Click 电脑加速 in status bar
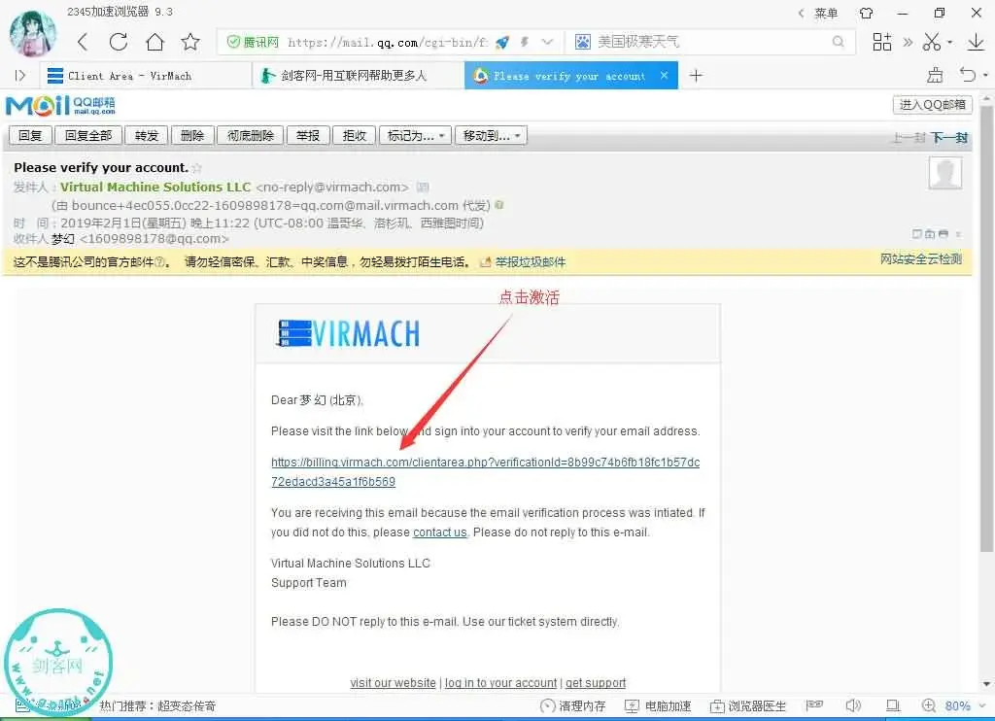The height and width of the screenshot is (721, 995). tap(658, 705)
